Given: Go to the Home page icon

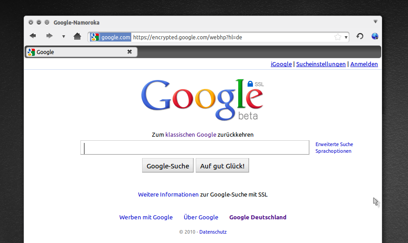Looking at the screenshot, I should coord(77,36).
